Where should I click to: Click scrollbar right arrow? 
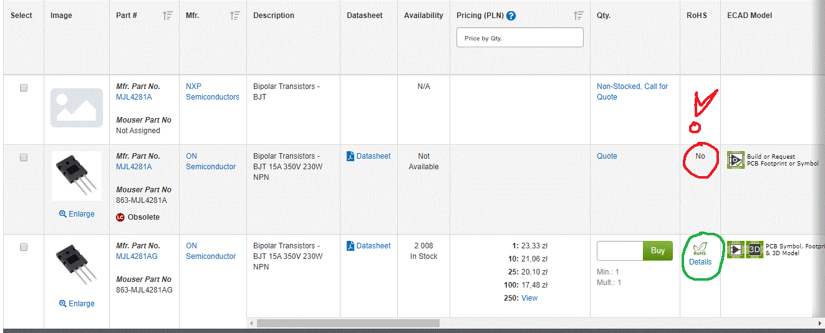(x=820, y=323)
